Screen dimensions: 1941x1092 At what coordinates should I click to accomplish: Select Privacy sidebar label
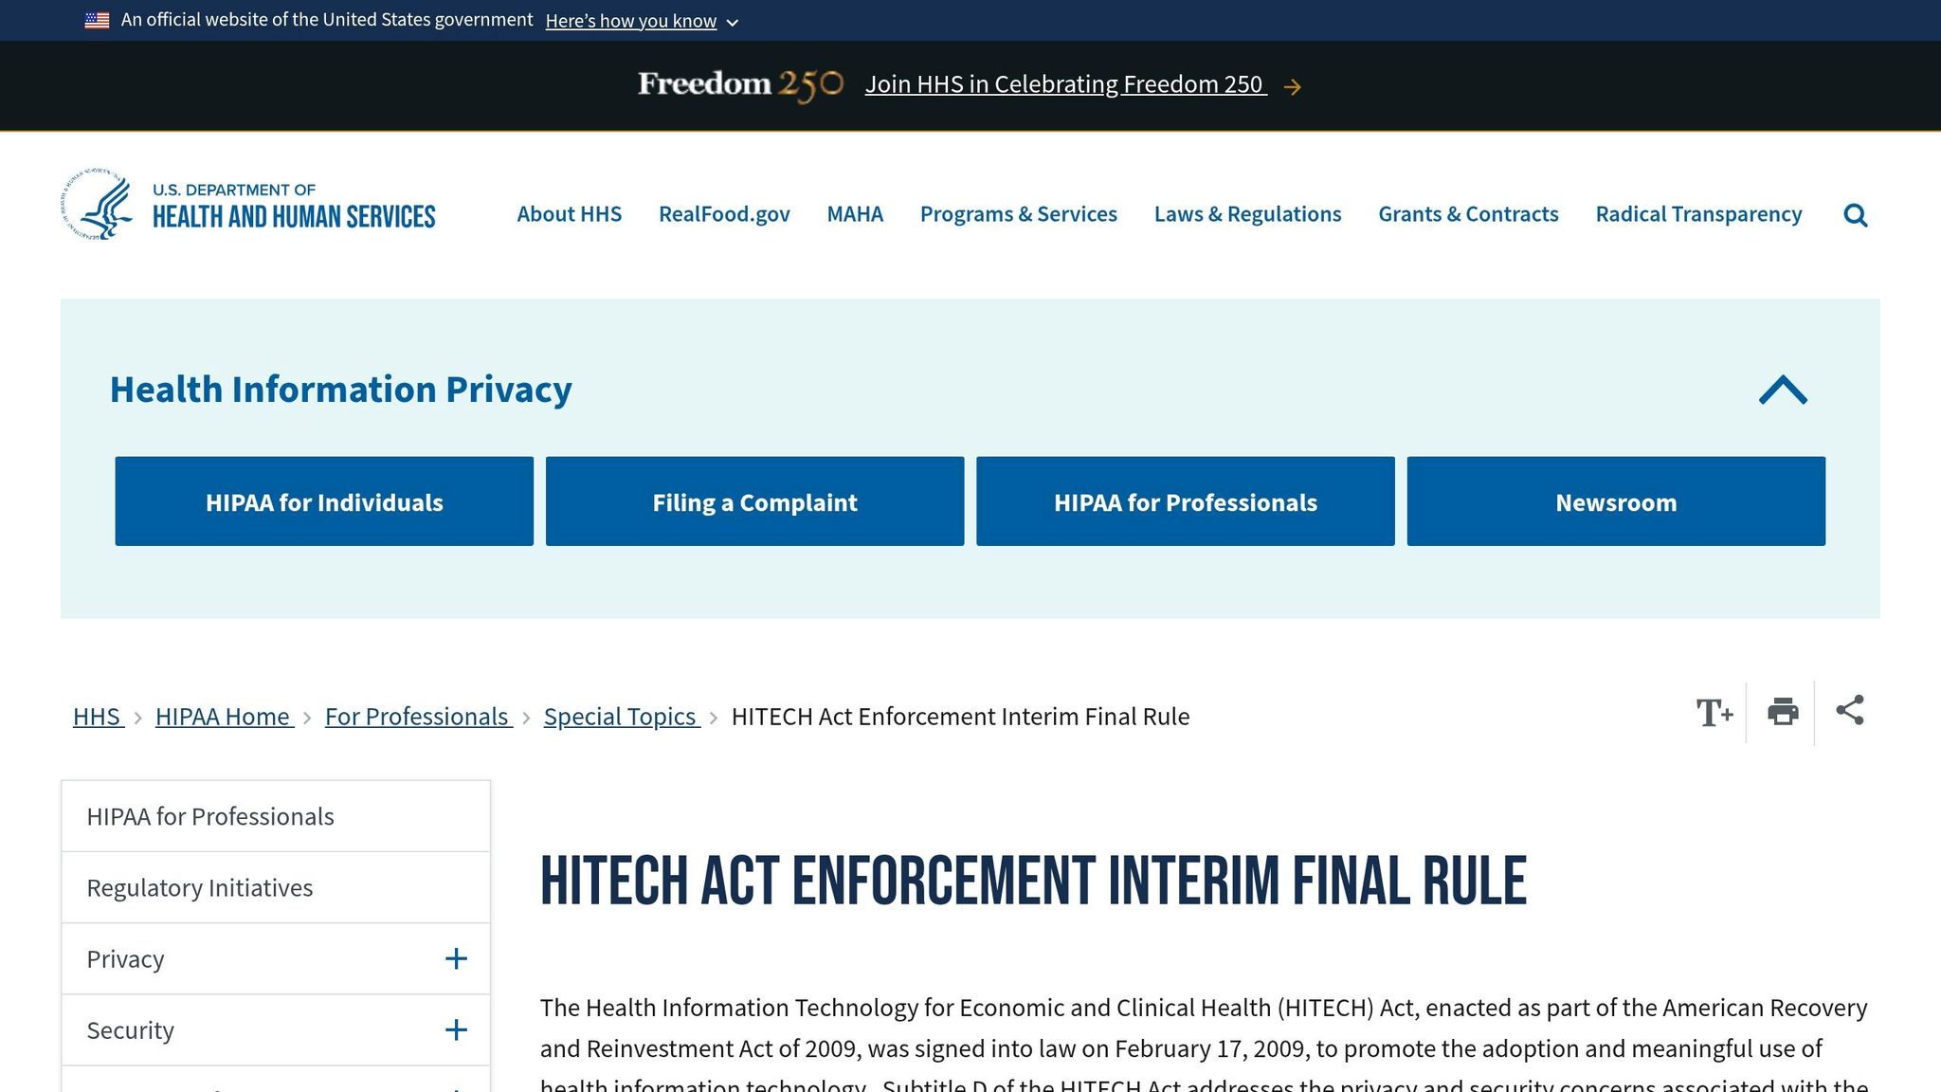click(x=125, y=959)
